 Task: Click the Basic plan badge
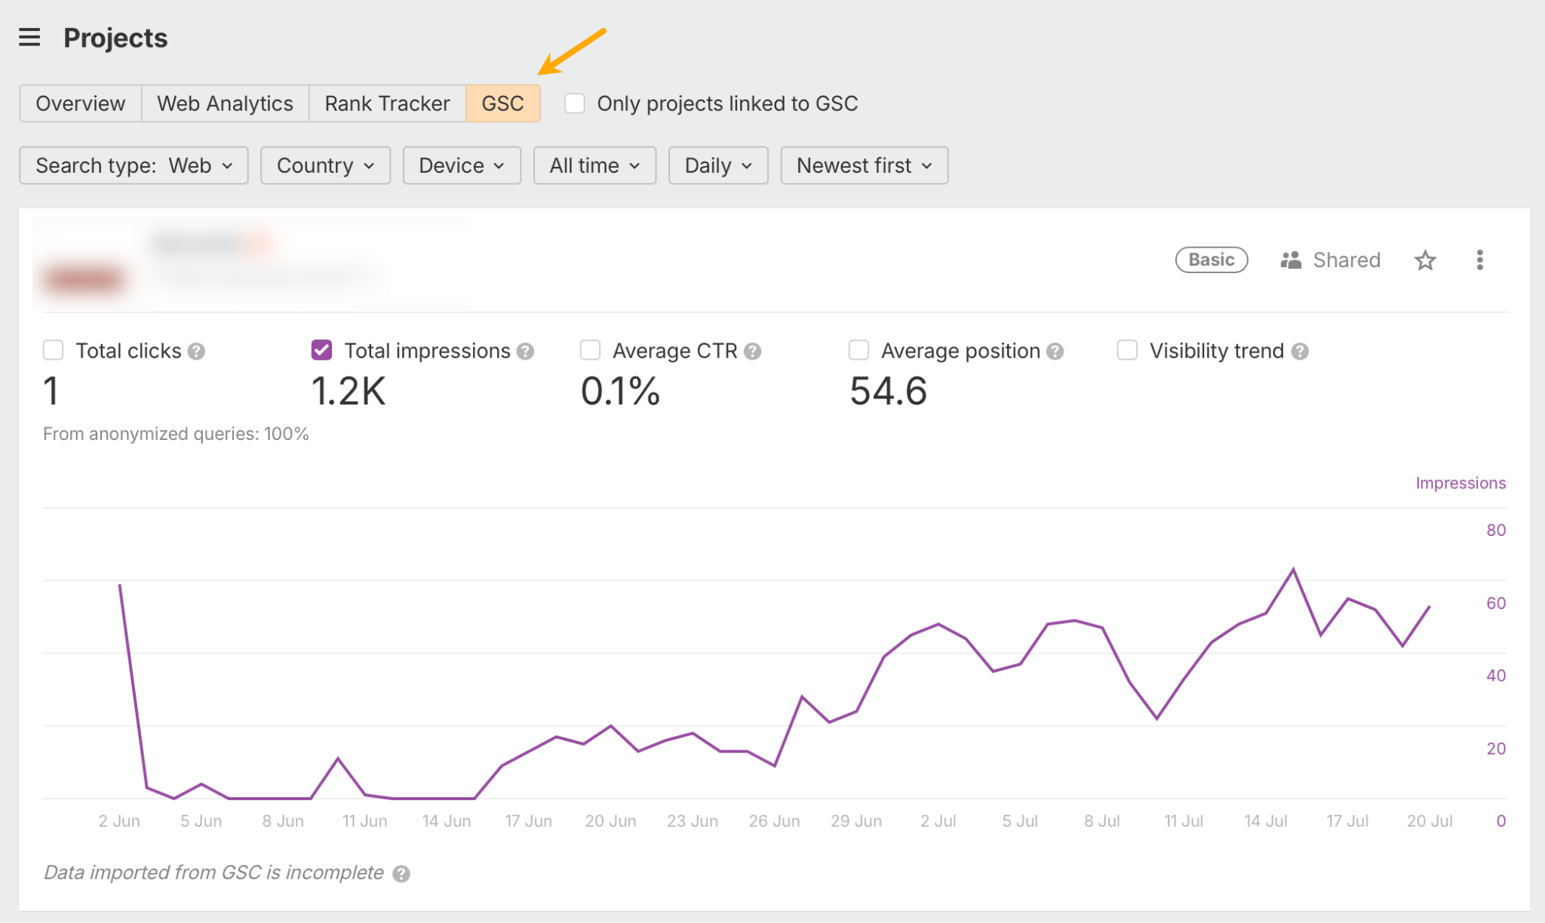tap(1211, 260)
